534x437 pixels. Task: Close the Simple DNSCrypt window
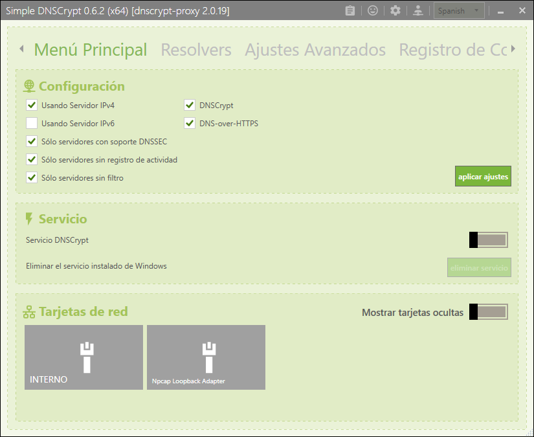coord(522,10)
